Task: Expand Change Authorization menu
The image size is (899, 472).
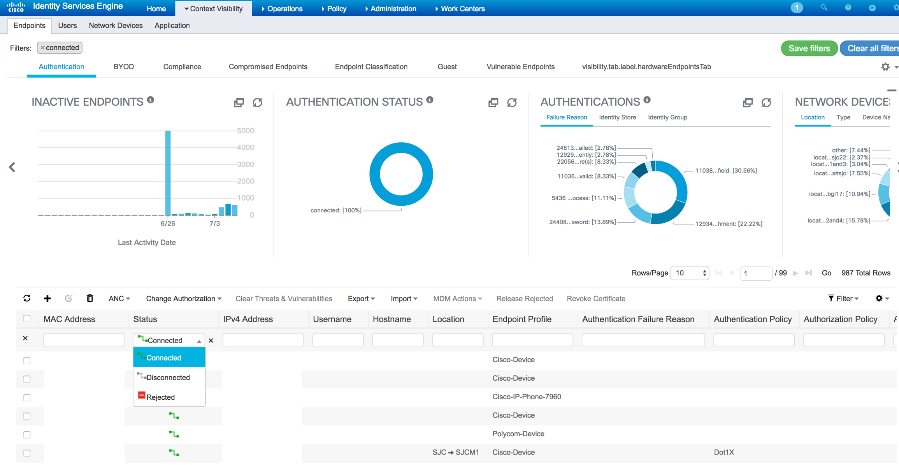Action: [184, 299]
